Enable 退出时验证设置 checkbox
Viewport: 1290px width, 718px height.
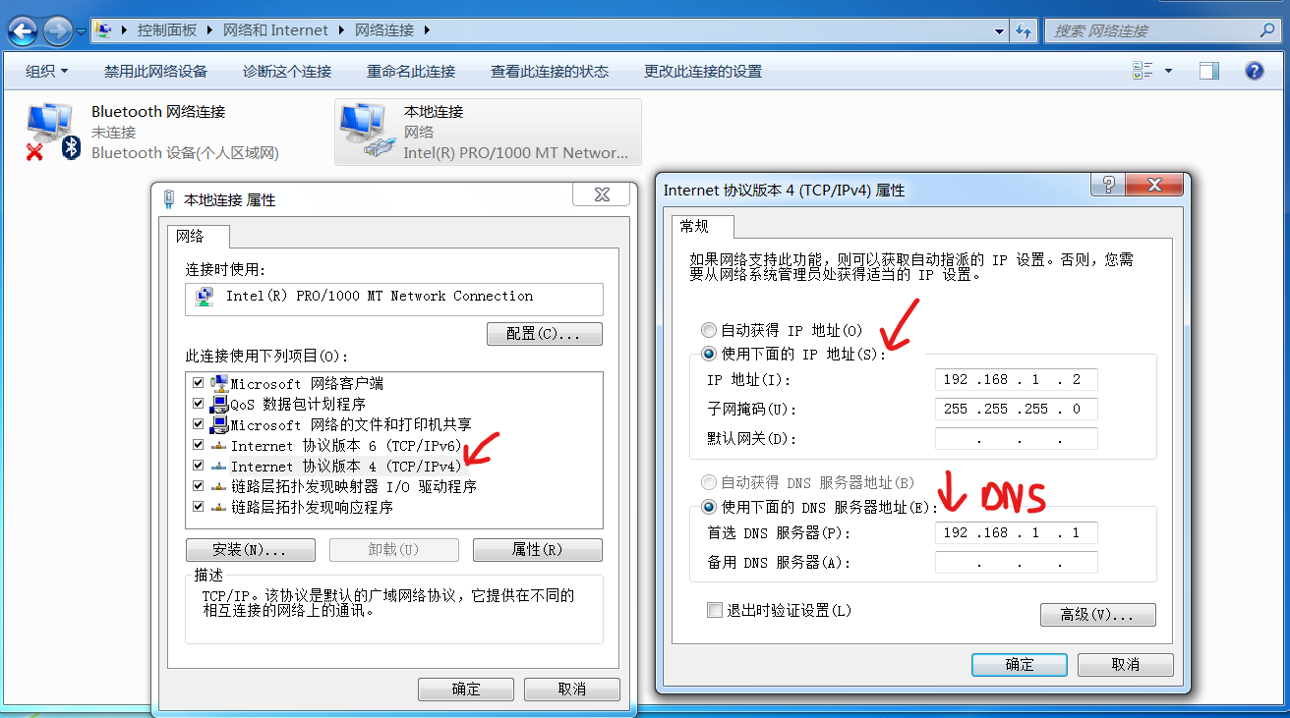coord(715,610)
